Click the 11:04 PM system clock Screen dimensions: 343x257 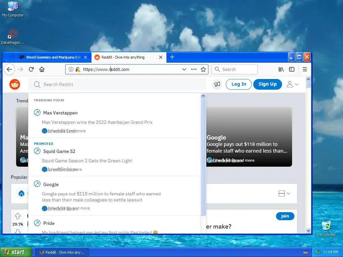tap(330, 252)
